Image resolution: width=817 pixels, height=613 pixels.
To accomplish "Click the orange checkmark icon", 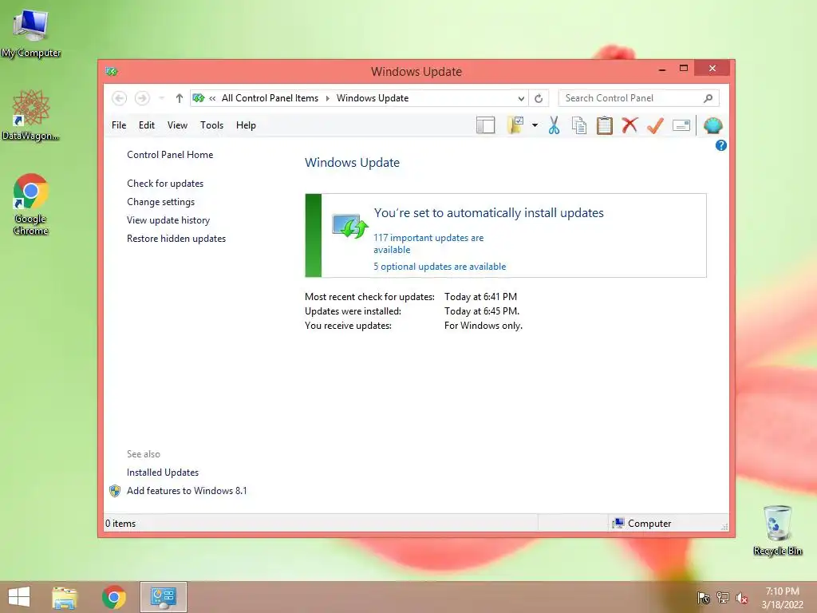I will 655,125.
